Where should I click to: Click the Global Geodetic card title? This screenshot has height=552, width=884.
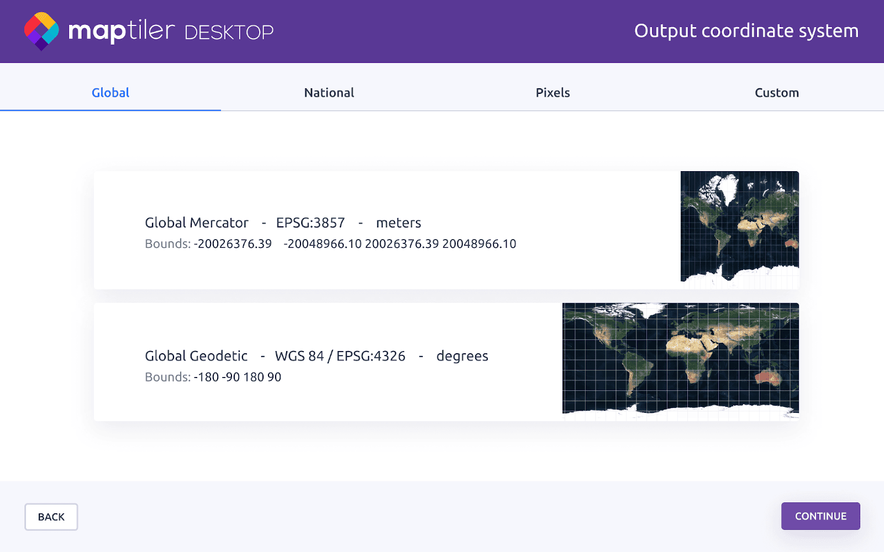tap(196, 356)
